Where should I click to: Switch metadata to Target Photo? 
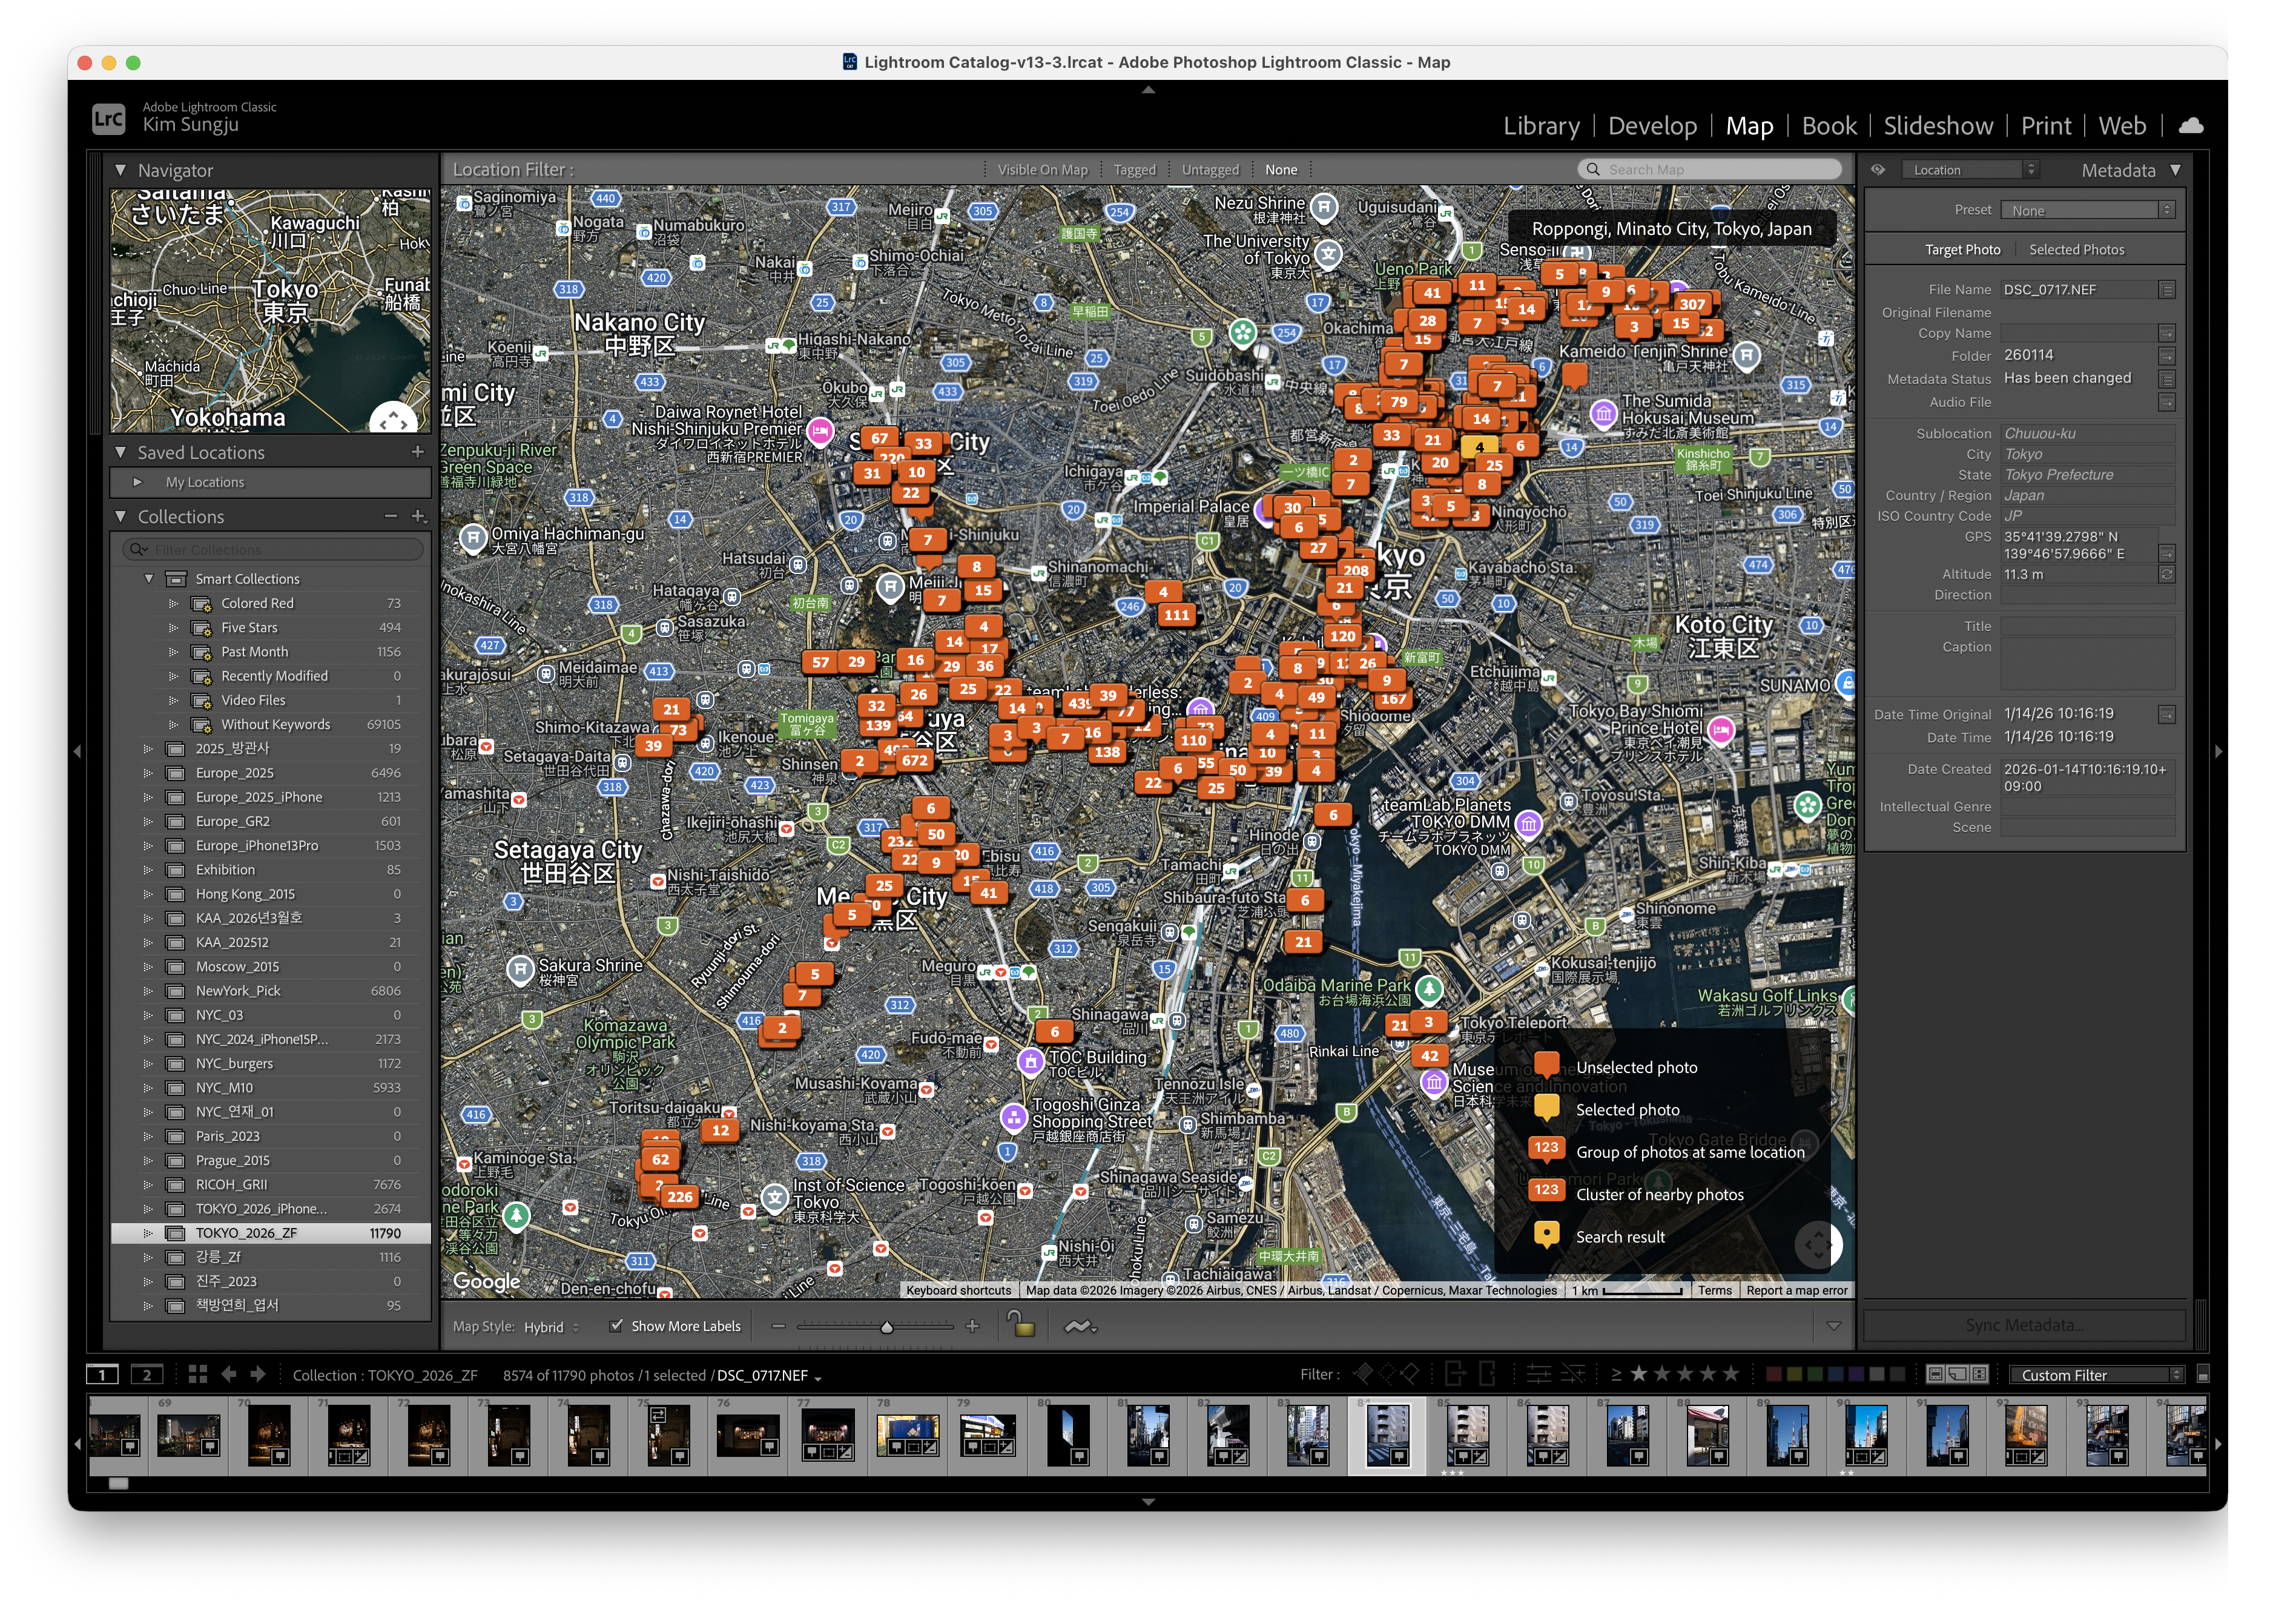[x=1962, y=250]
